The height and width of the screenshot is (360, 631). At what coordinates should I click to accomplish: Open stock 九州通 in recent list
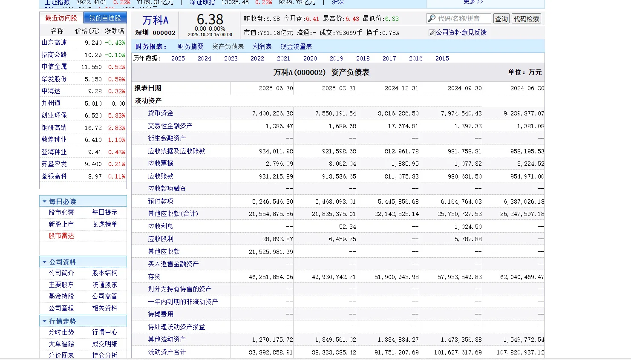tap(51, 103)
